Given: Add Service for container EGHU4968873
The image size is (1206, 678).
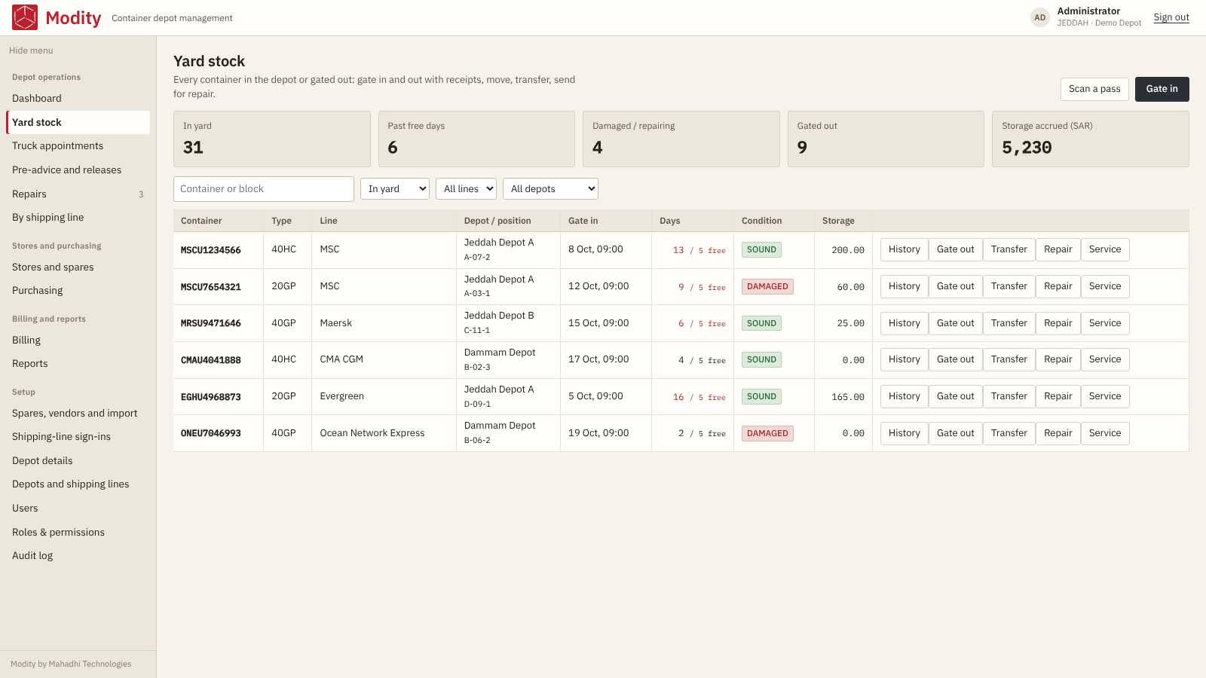Looking at the screenshot, I should click(1105, 396).
